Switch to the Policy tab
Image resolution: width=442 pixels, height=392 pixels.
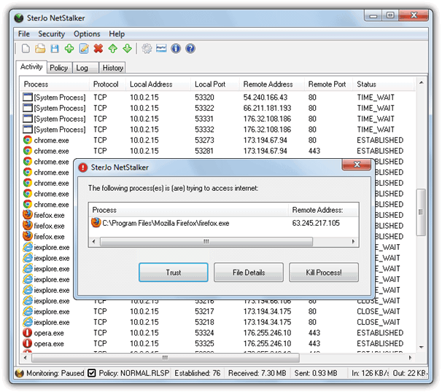[58, 68]
